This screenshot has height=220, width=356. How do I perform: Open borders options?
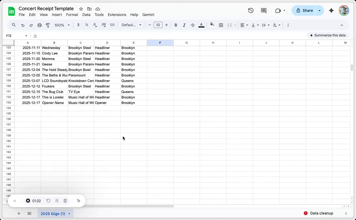point(221,25)
